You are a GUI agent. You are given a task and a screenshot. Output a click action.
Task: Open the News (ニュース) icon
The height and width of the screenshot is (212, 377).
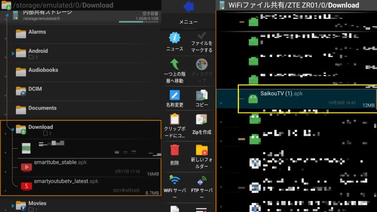tap(175, 38)
